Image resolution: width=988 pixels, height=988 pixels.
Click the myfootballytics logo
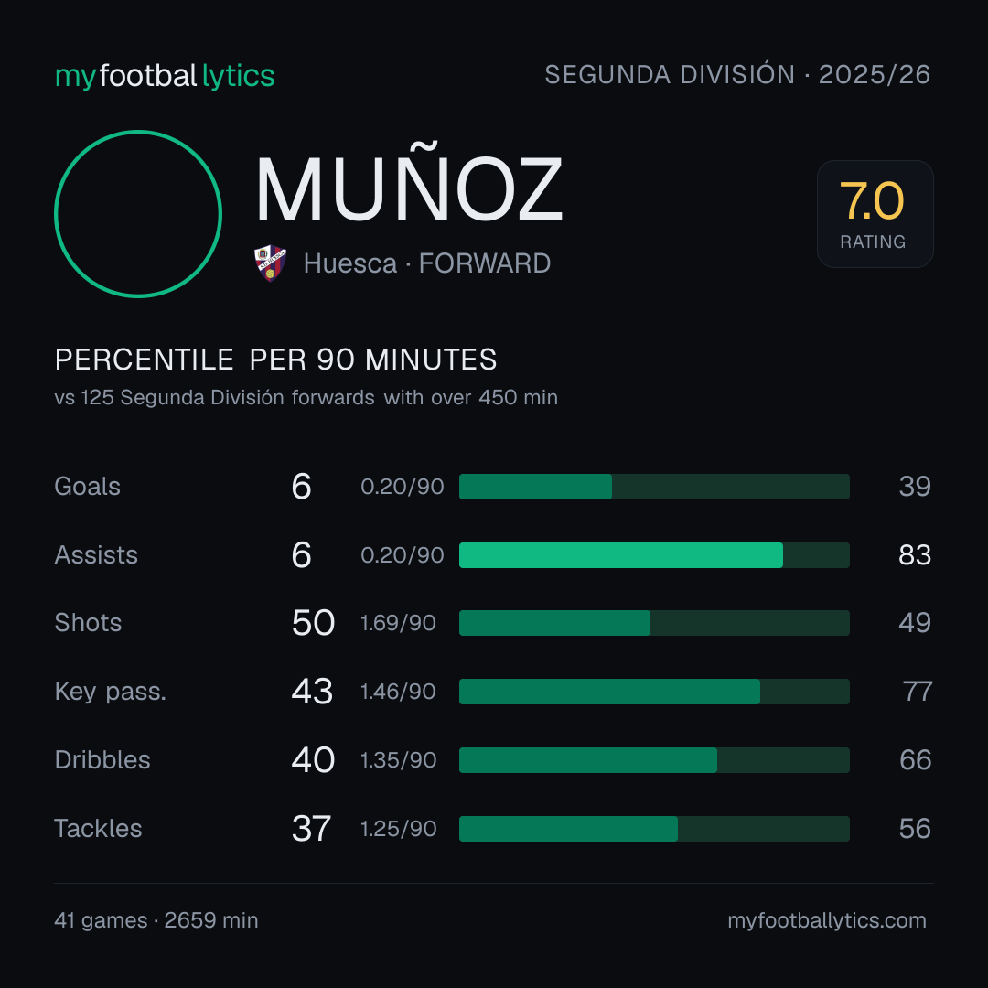pos(165,76)
